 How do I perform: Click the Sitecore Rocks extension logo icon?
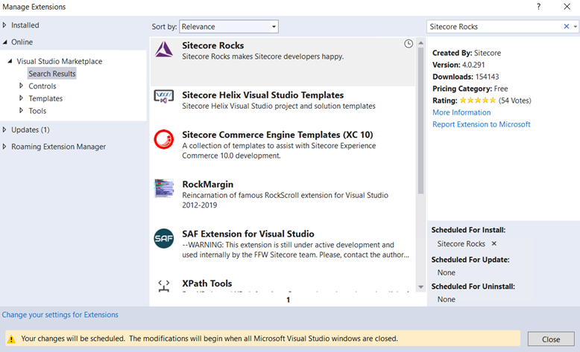click(164, 49)
